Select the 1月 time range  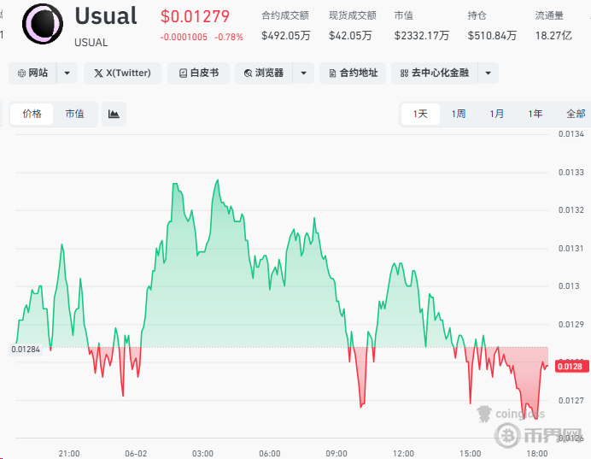pyautogui.click(x=497, y=114)
